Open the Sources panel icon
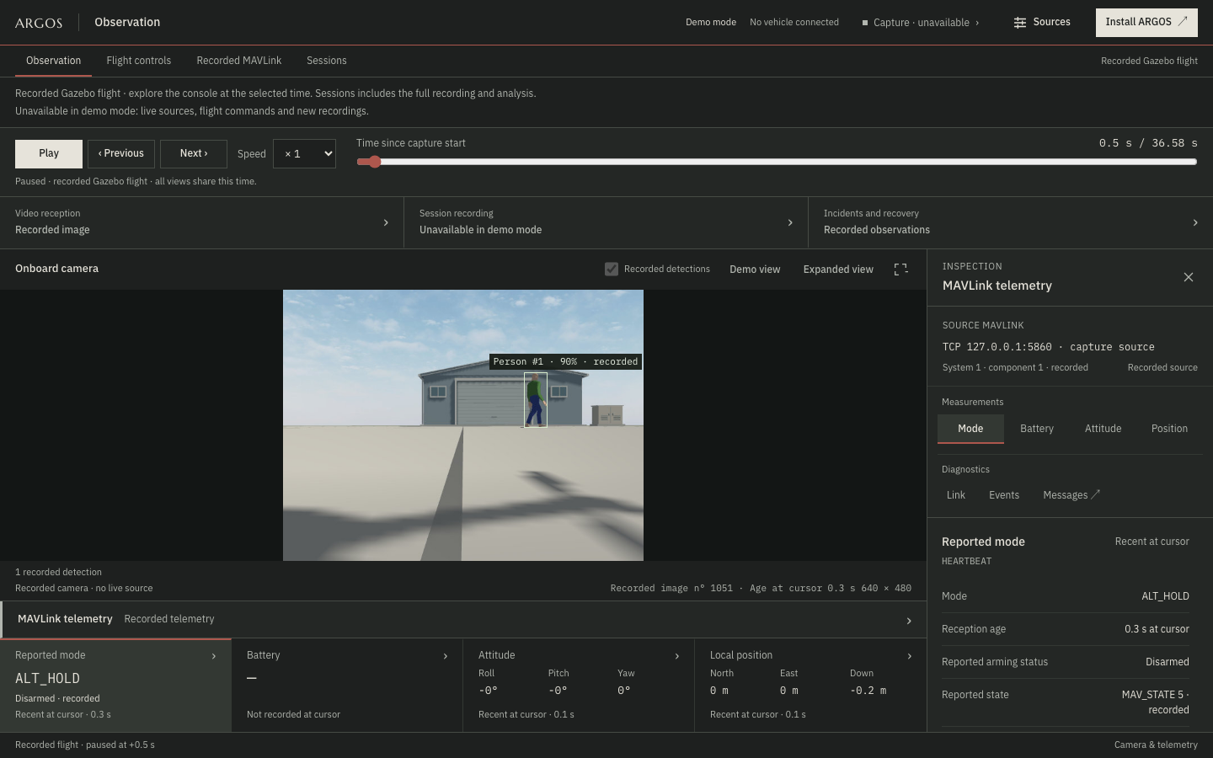1213x758 pixels. [x=1020, y=23]
